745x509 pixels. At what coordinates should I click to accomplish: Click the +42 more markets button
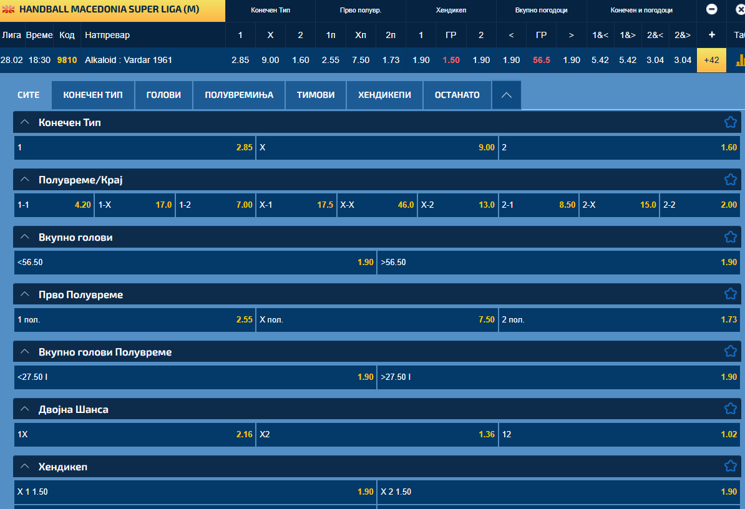tap(711, 61)
